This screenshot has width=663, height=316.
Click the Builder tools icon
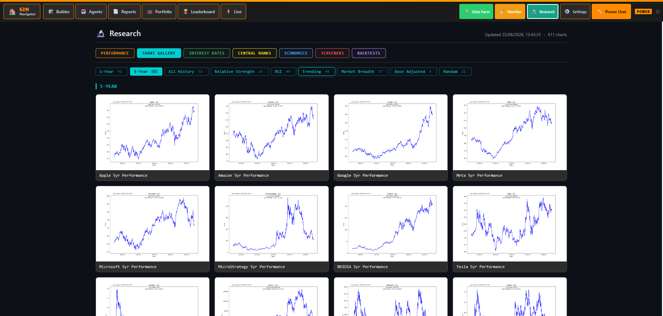pyautogui.click(x=51, y=11)
